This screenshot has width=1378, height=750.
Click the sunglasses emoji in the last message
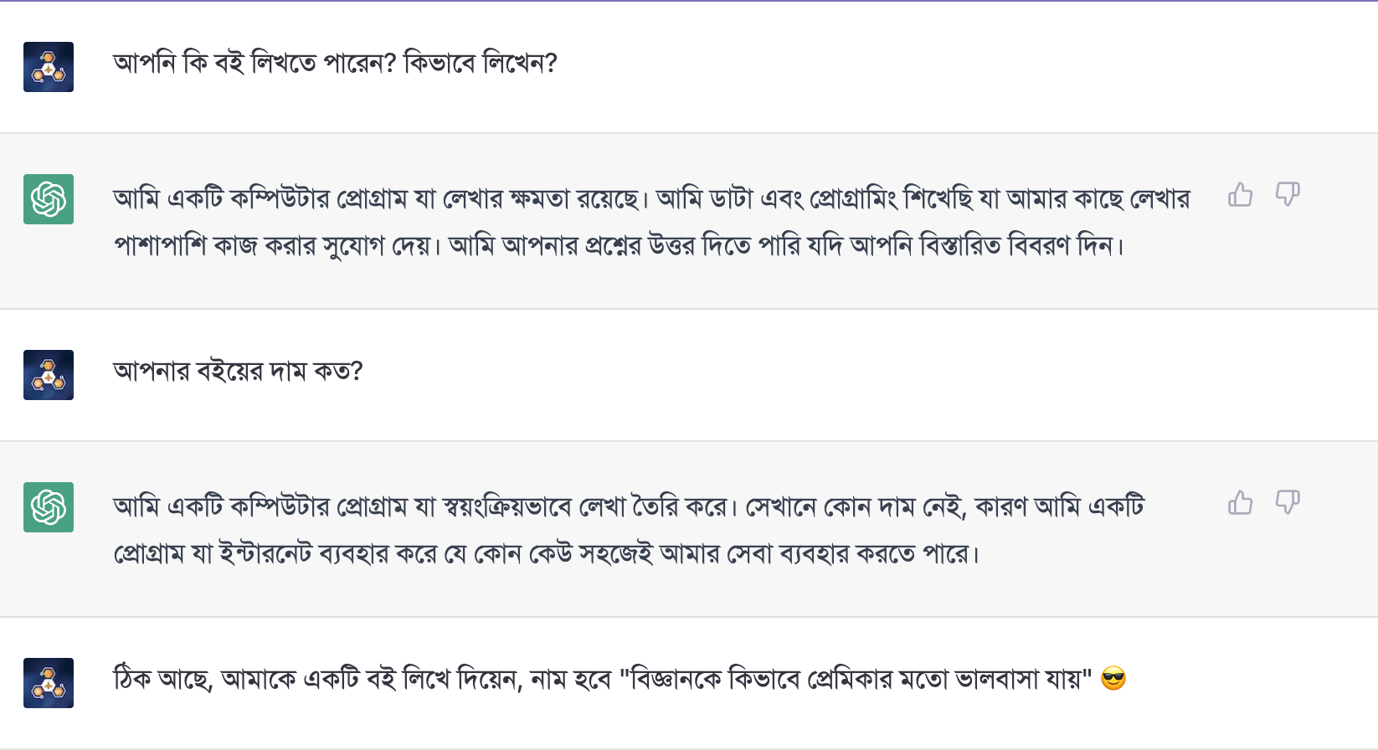[x=1113, y=678]
